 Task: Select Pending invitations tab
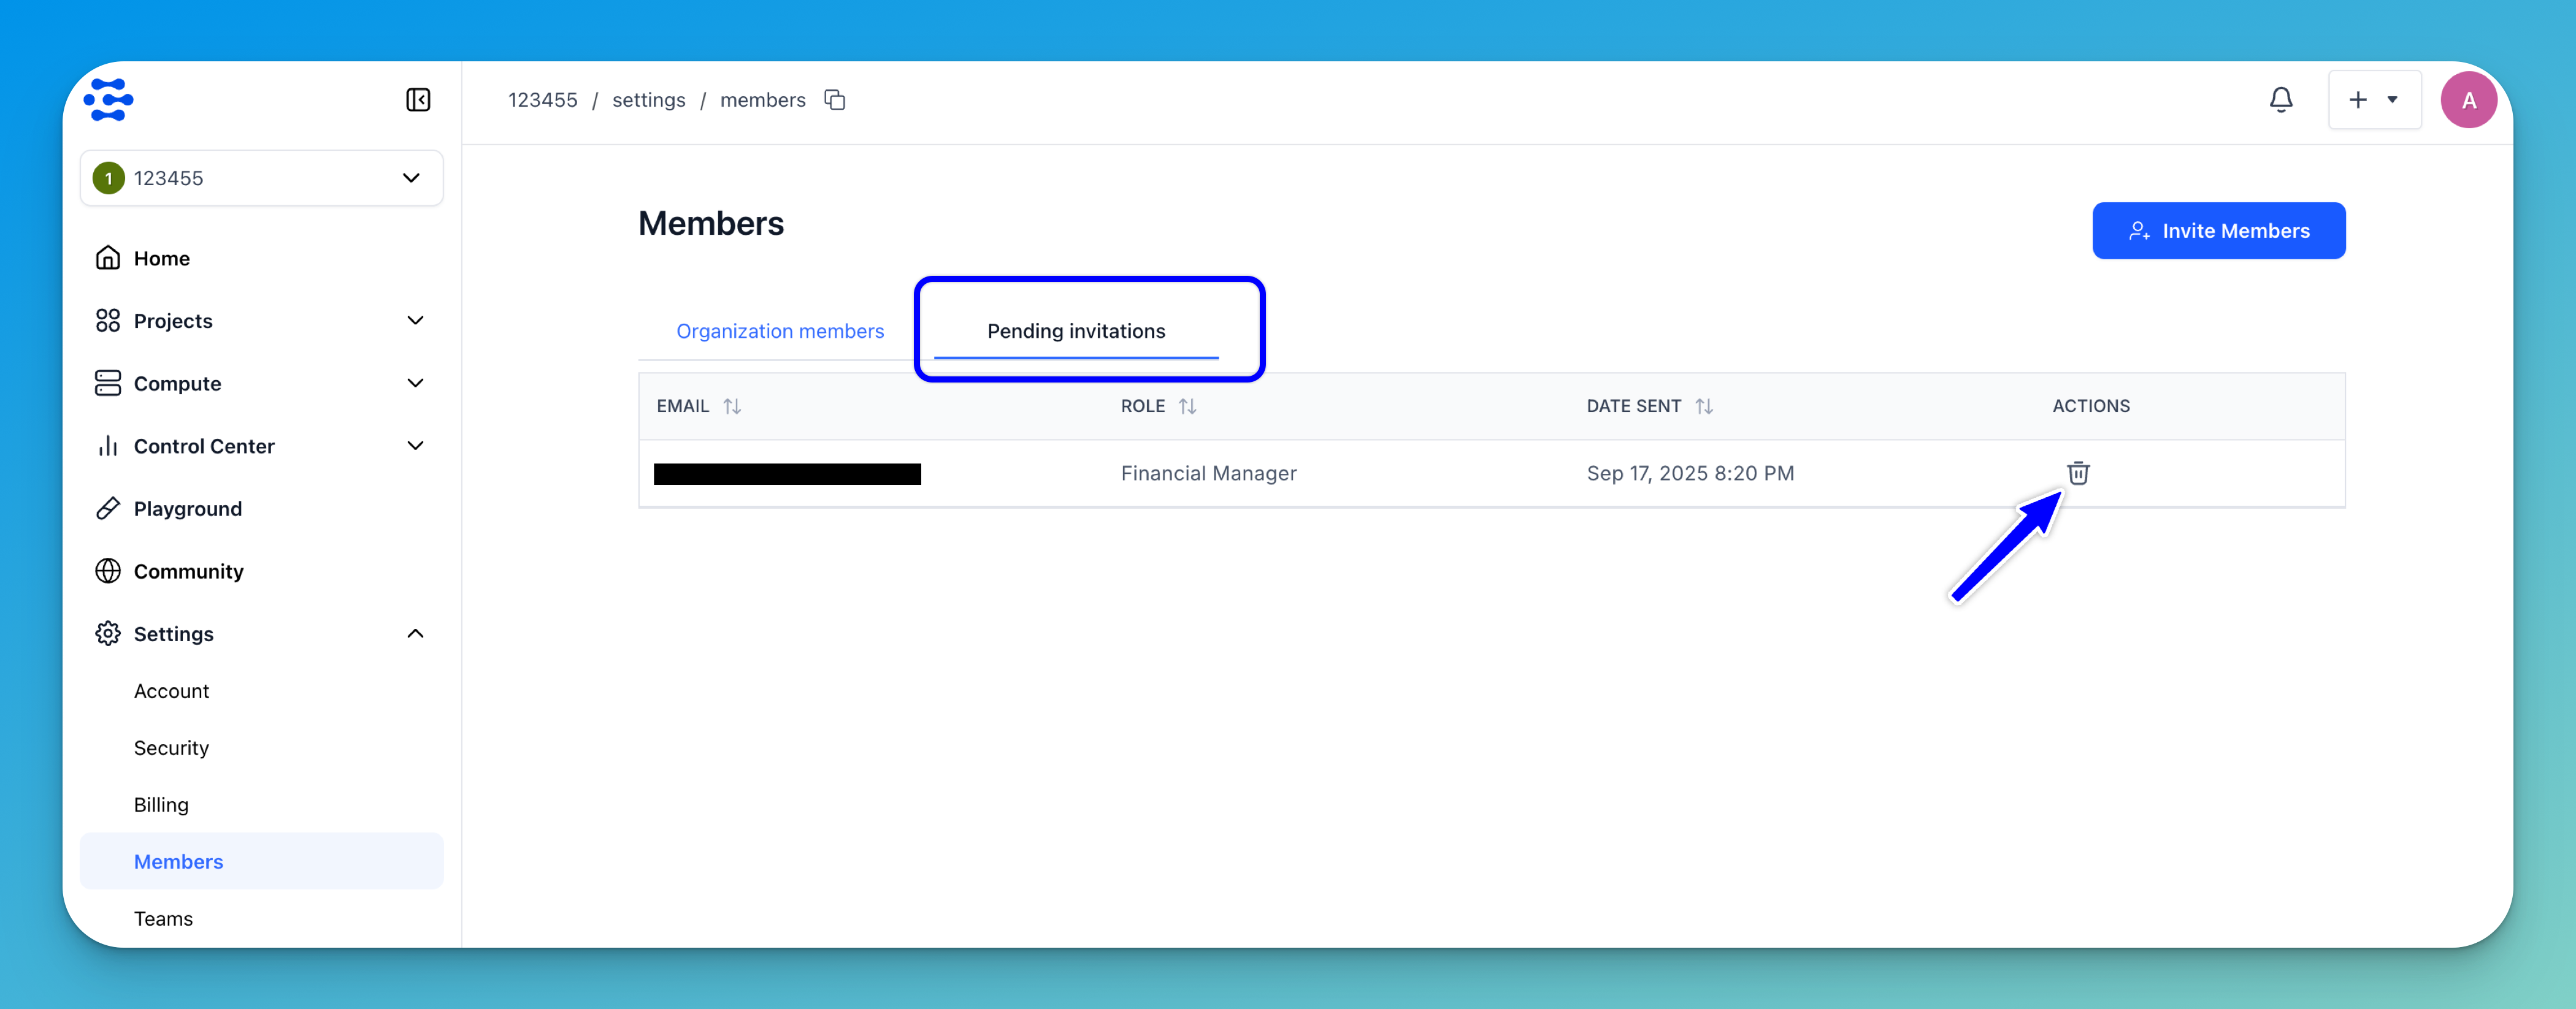1076,330
